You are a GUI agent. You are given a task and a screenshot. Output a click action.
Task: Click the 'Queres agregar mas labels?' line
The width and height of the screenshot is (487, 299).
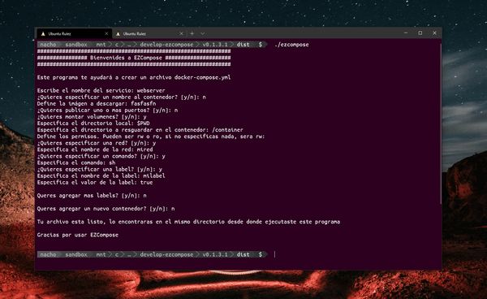tap(92, 196)
